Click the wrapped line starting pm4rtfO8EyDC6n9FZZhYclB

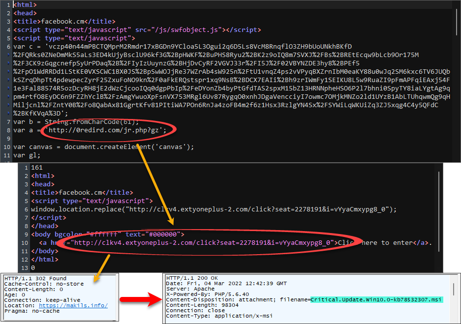coord(231,97)
